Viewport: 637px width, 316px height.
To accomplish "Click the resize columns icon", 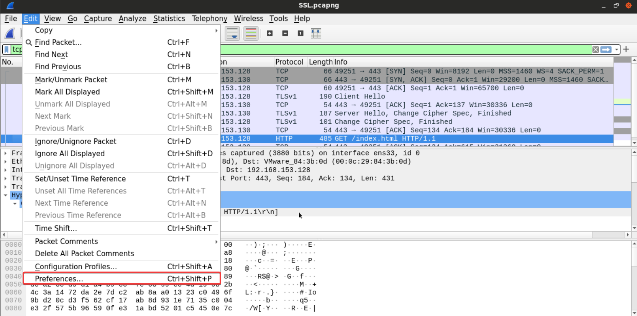I will [316, 33].
